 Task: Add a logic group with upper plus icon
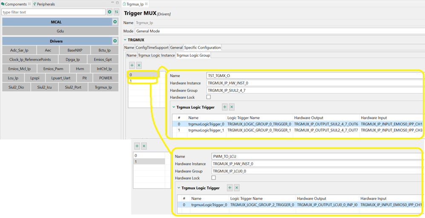tap(132, 65)
